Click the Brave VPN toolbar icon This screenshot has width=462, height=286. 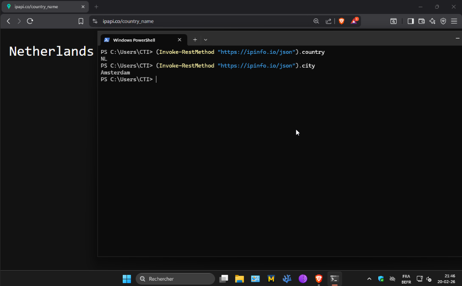[443, 21]
